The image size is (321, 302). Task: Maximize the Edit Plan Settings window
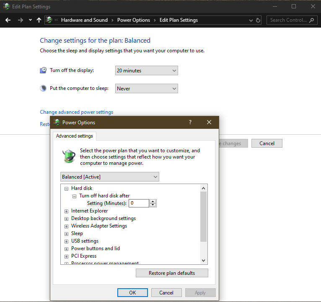294,6
